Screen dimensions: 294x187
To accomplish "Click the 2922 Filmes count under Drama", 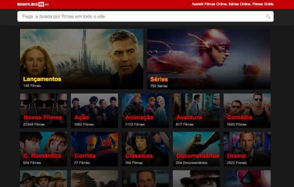I will coord(237,163).
